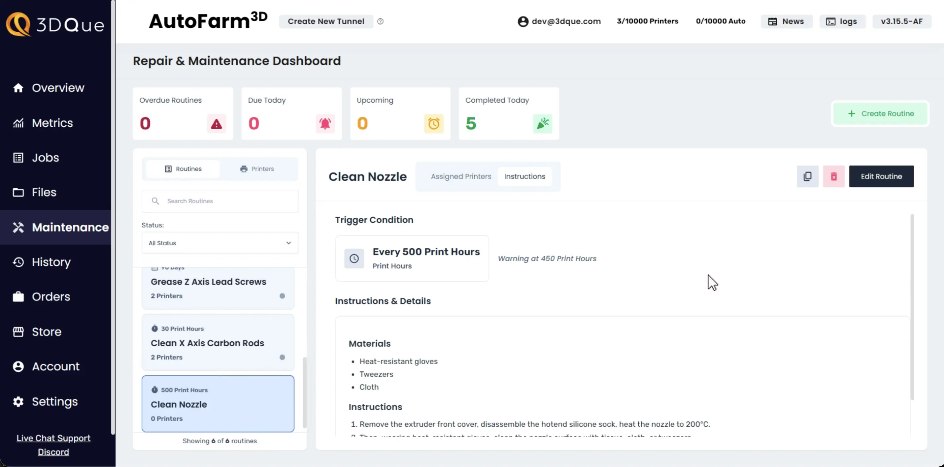
Task: Open the News button
Action: point(787,21)
